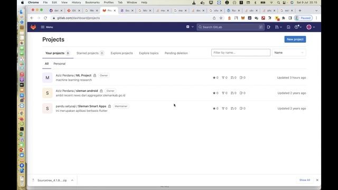This screenshot has height=190, width=338.
Task: Click the ML Project avatar M
Action: (x=48, y=78)
